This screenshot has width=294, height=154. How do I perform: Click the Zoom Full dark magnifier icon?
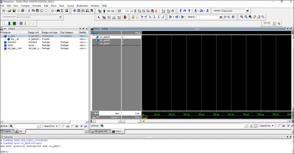point(250,17)
